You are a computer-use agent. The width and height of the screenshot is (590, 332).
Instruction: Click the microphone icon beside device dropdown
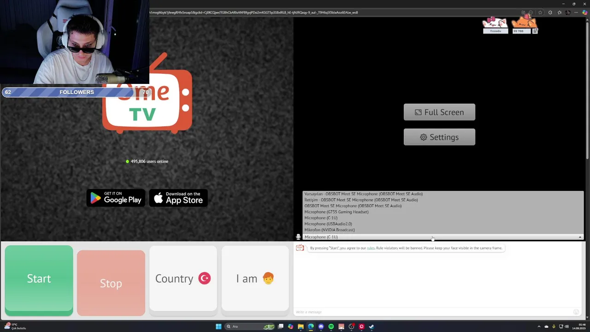pyautogui.click(x=298, y=237)
